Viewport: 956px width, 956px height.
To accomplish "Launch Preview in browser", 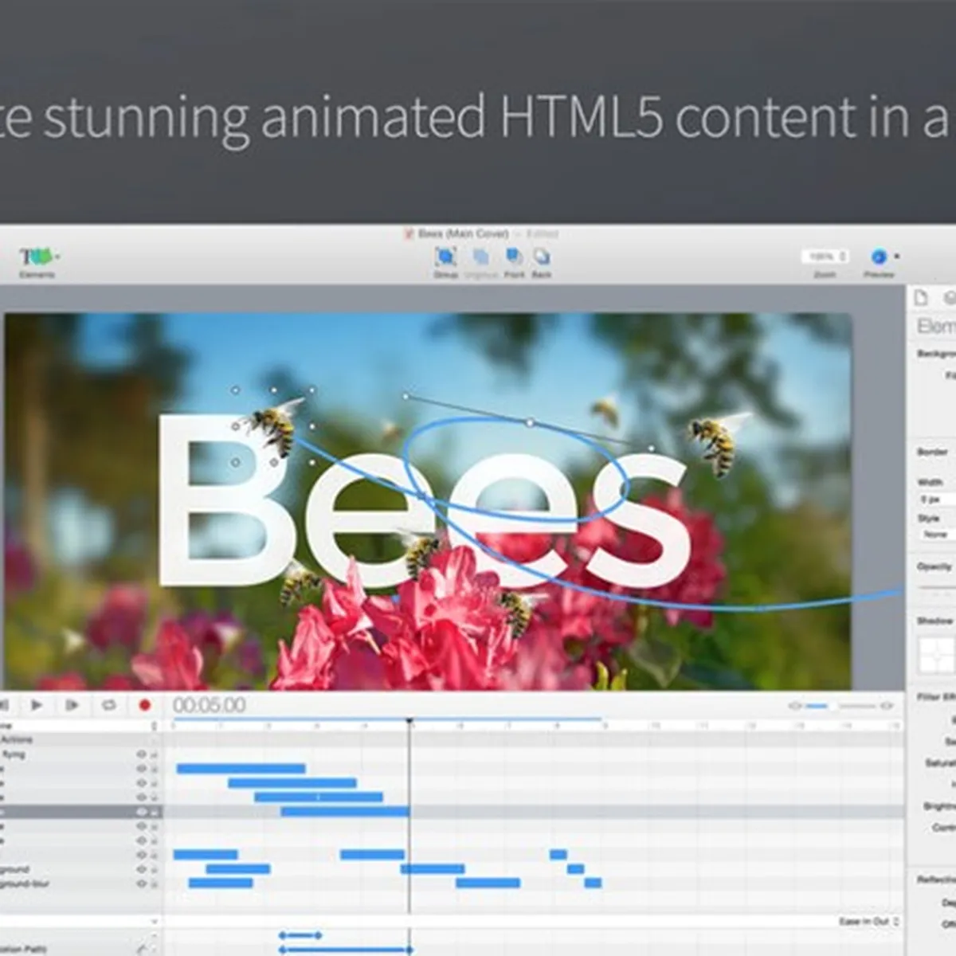I will pos(879,257).
